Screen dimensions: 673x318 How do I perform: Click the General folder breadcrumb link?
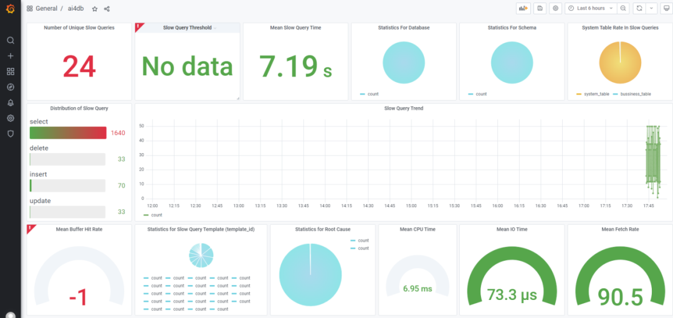click(46, 9)
